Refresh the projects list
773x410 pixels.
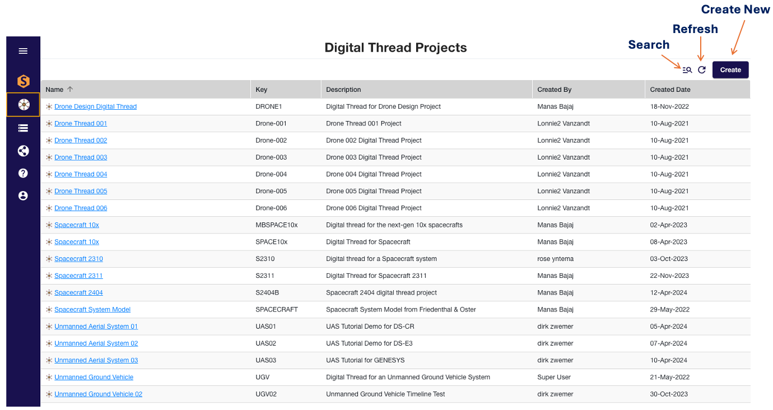[x=702, y=70]
